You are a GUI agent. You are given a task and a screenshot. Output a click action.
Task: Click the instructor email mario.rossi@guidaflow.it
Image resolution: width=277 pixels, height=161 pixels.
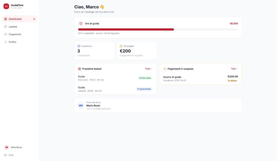pos(98,109)
